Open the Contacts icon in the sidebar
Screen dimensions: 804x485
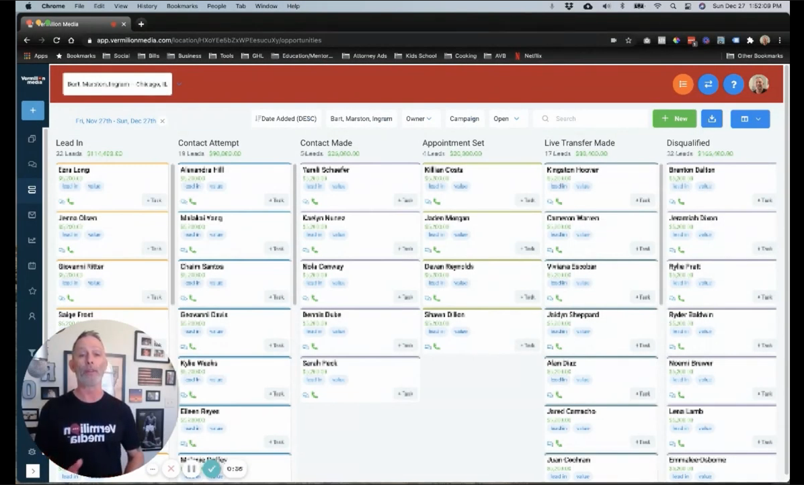click(x=32, y=315)
